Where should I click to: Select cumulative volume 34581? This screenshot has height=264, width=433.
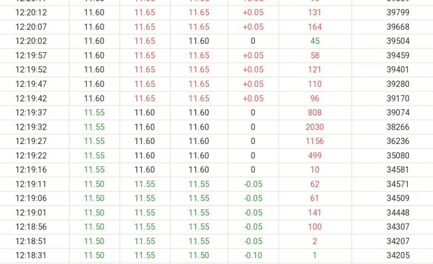click(x=398, y=170)
